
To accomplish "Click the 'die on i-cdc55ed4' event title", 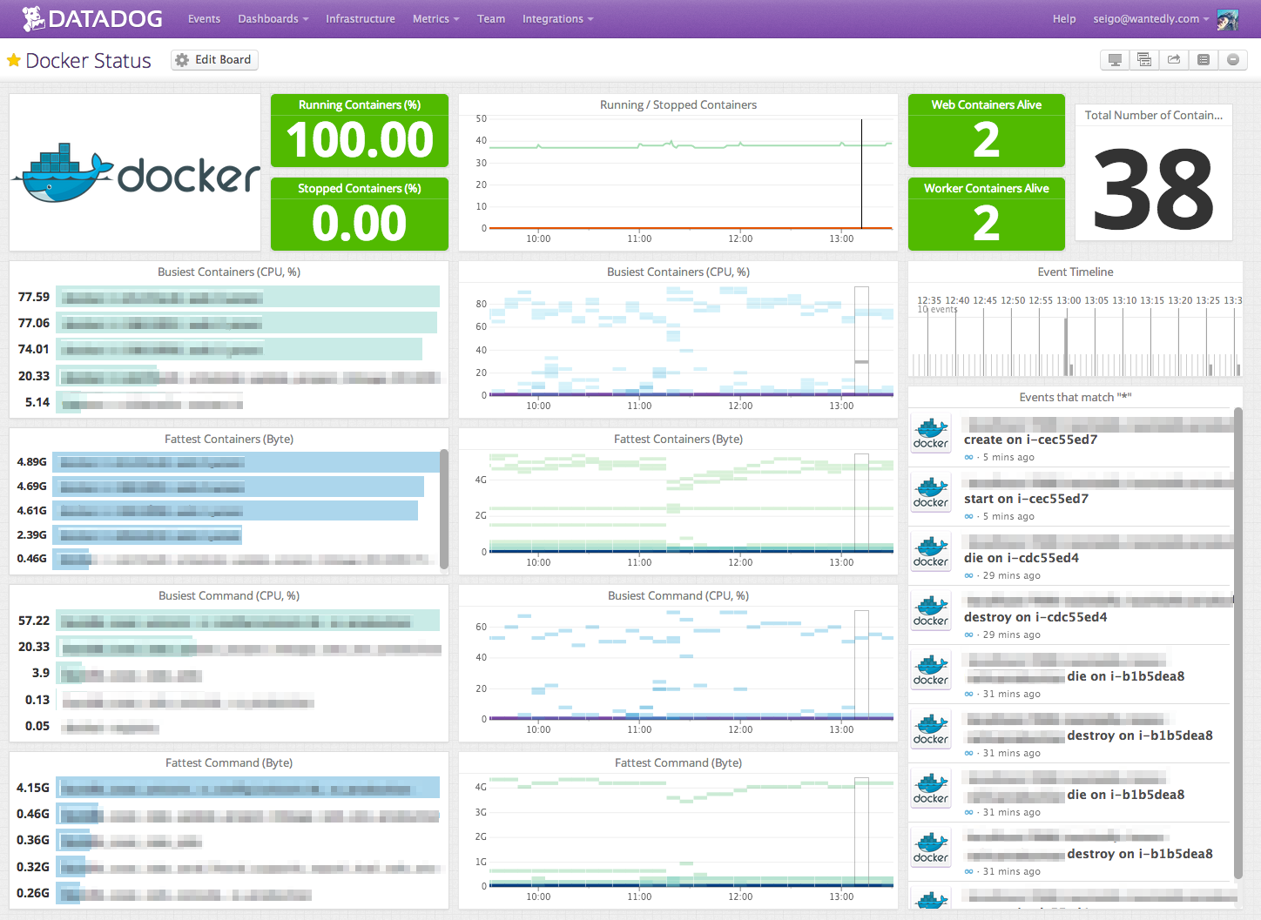I will [x=1021, y=557].
